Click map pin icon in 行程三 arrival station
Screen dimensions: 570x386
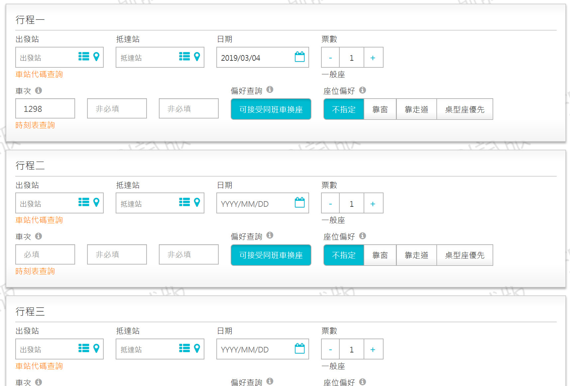pos(197,348)
